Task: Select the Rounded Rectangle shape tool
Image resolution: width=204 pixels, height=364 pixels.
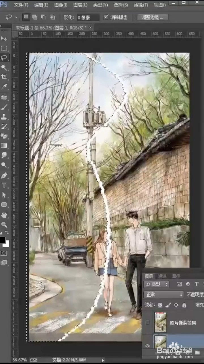Action: [x=4, y=204]
